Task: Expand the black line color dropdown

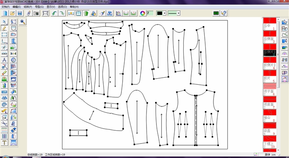Action: tap(165, 13)
